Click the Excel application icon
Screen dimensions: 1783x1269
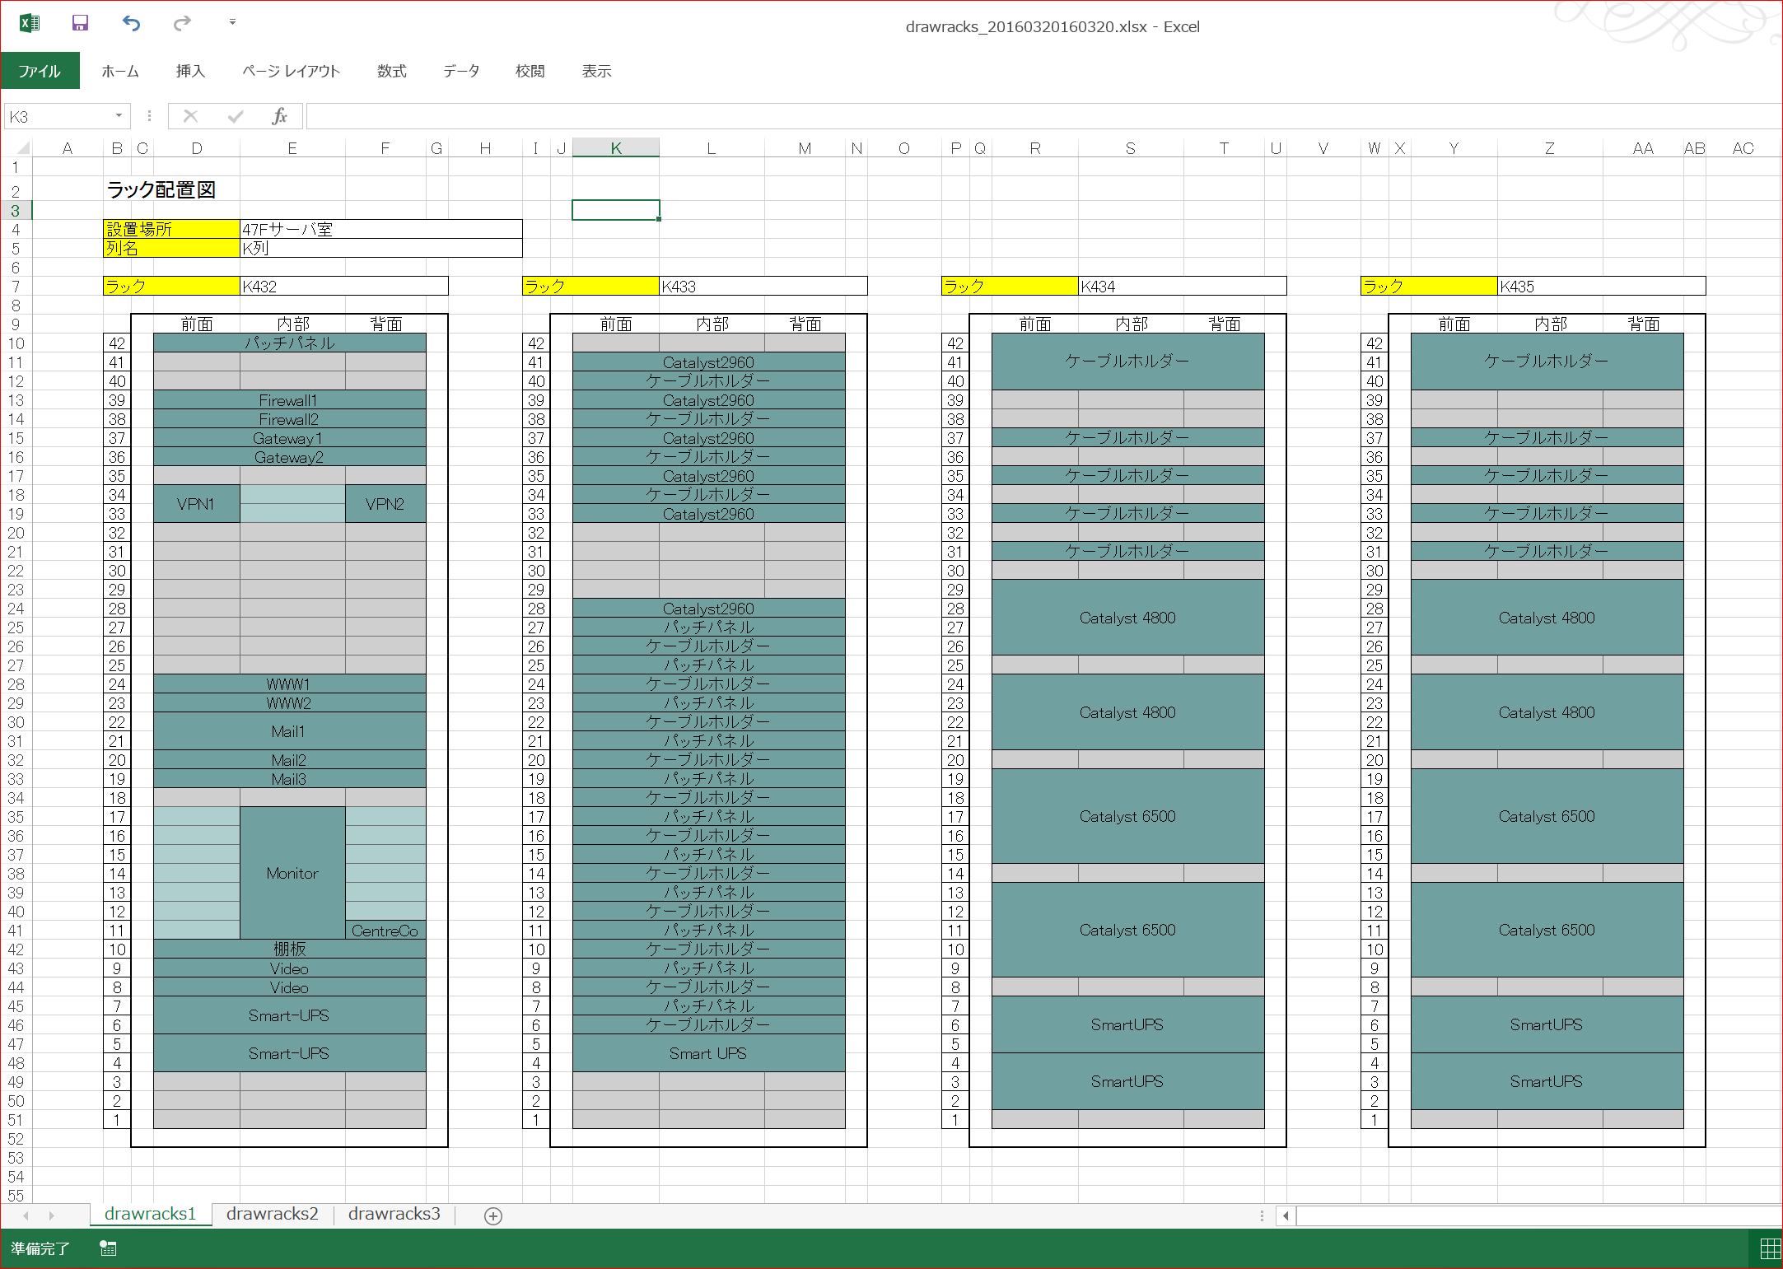(x=30, y=23)
